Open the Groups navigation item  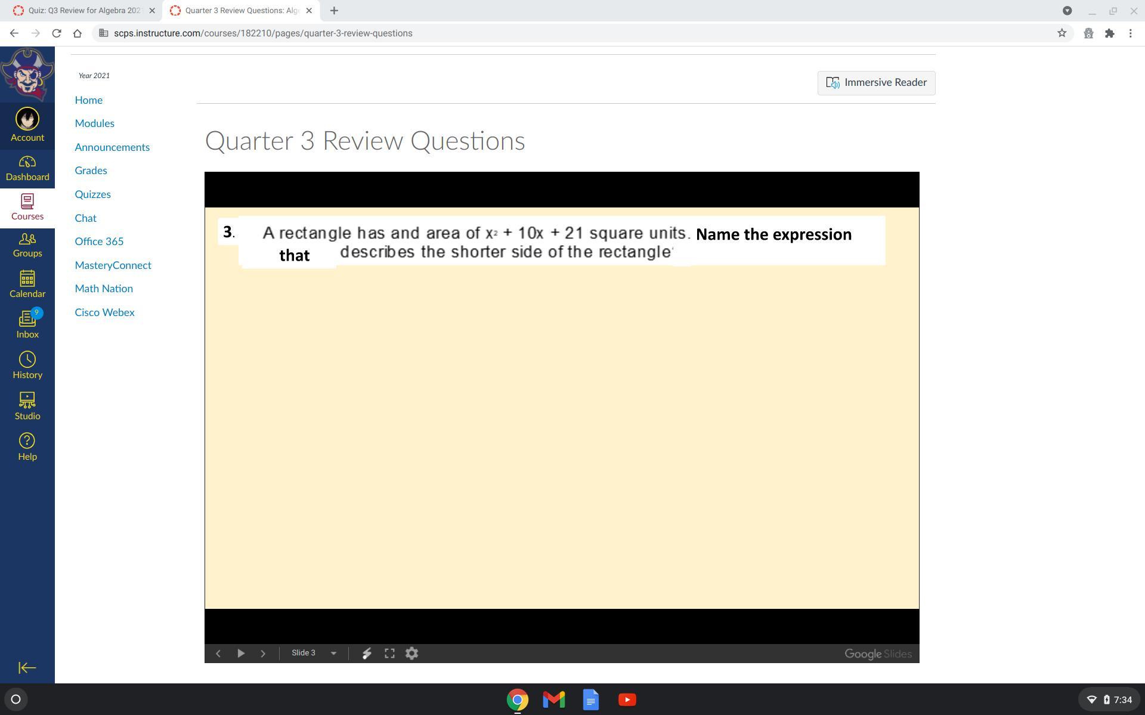[x=27, y=244]
